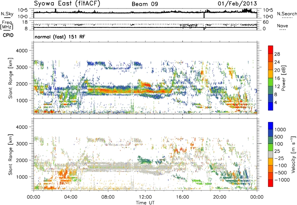Click the "CPID" row label

click(x=8, y=35)
